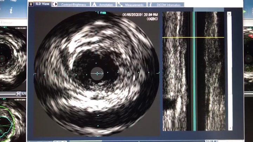This screenshot has width=253, height=142.
Task: Open the DICOM Information tab
Action: tap(168, 5)
